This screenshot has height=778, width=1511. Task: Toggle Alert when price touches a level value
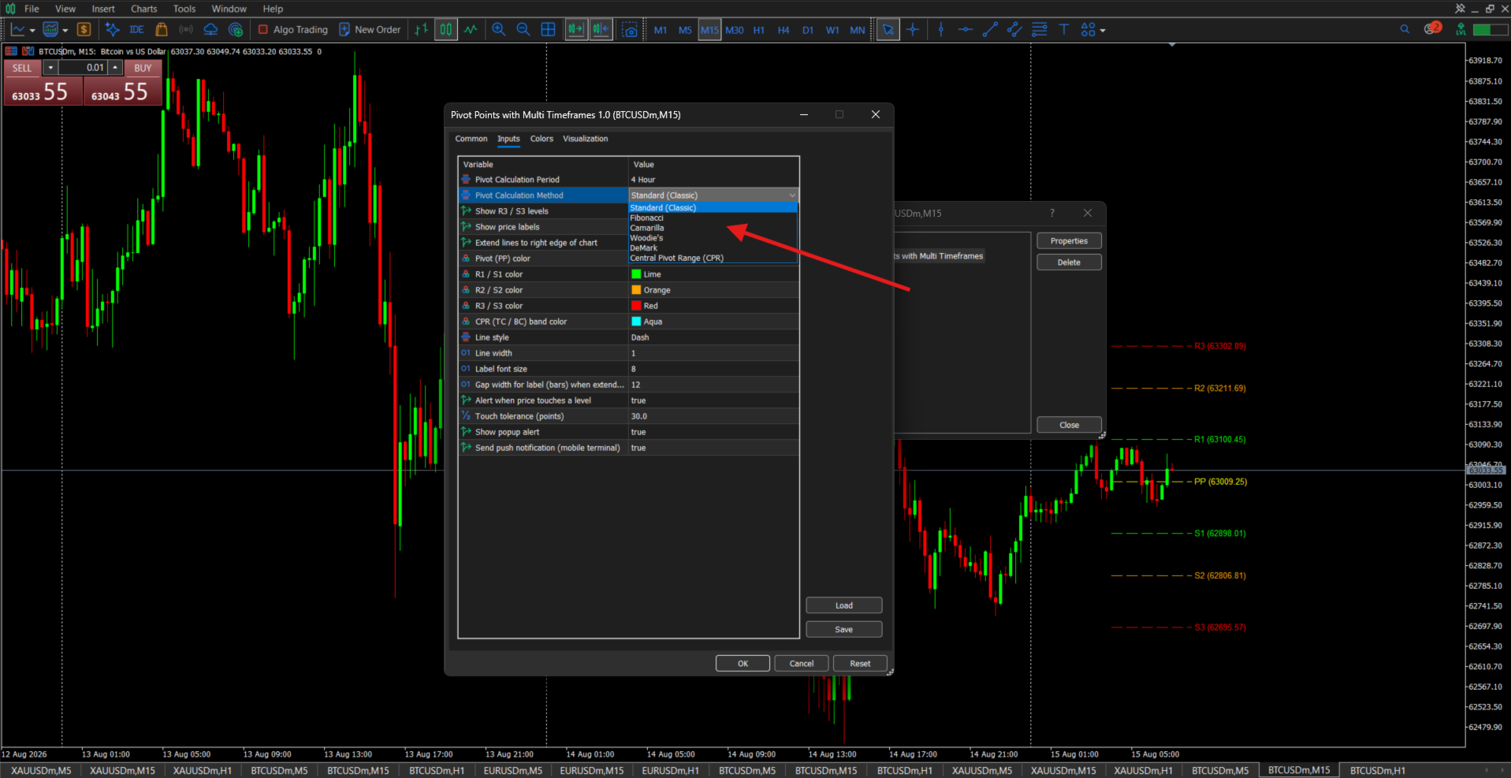click(x=714, y=400)
